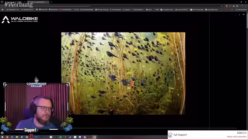This screenshot has width=248, height=139.
Task: Open a new browser tab
Action: (x=51, y=2)
